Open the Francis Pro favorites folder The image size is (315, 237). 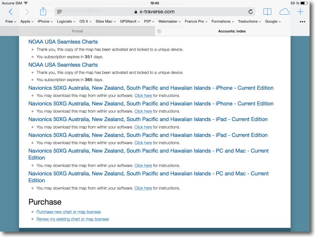click(x=196, y=22)
